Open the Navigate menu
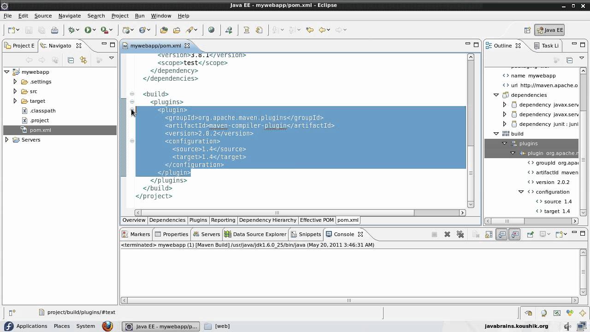The height and width of the screenshot is (332, 590). 70,16
